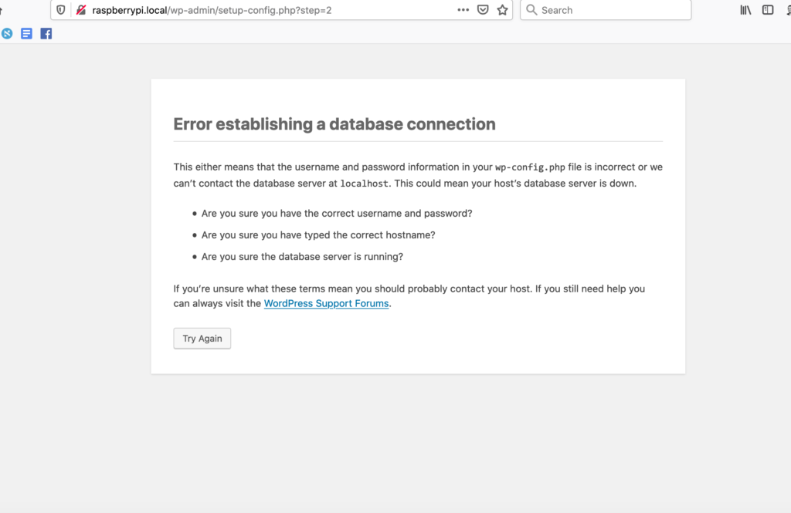Viewport: 791px width, 513px height.
Task: Click the Try Again button
Action: point(202,339)
